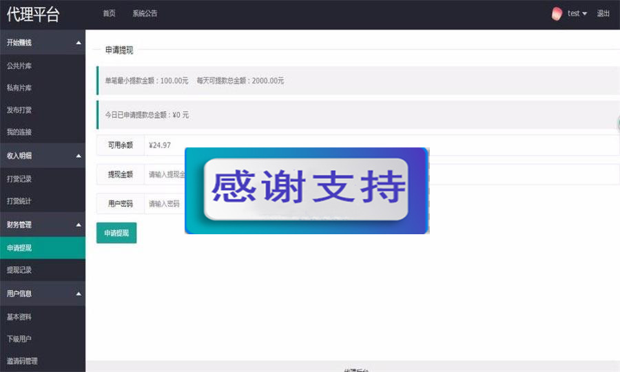Click the 可用余额 value ¥24.97
The image size is (620, 372).
click(160, 145)
